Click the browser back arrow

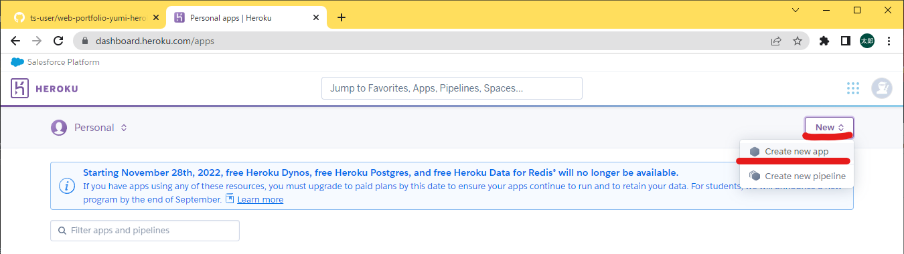click(x=15, y=41)
